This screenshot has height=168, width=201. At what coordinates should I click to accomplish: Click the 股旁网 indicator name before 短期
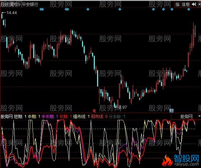7,116
